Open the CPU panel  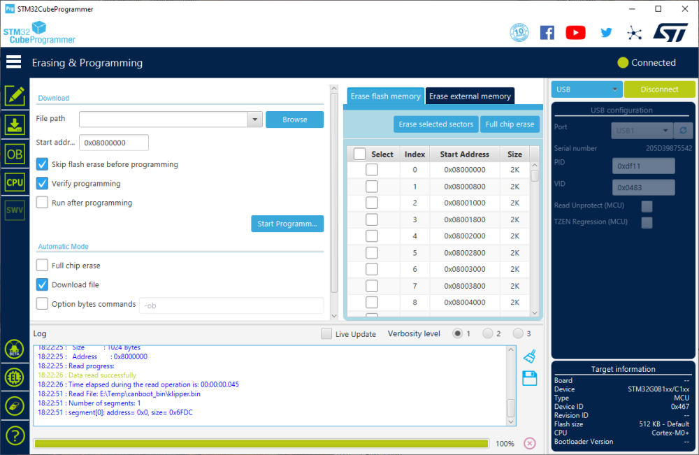click(15, 182)
